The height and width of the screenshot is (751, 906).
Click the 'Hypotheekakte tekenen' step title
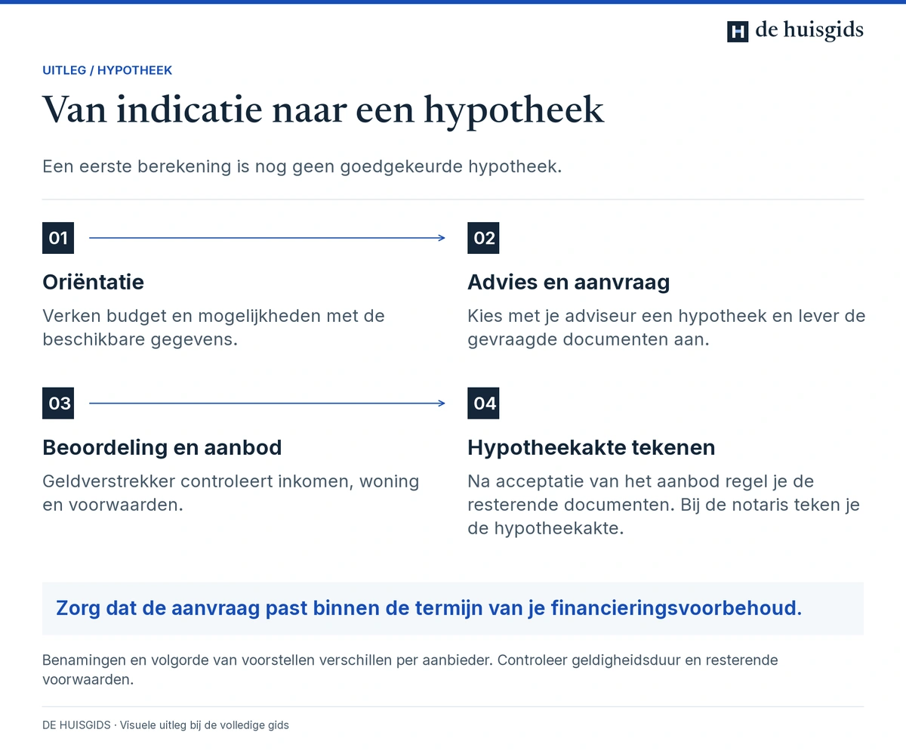[591, 447]
